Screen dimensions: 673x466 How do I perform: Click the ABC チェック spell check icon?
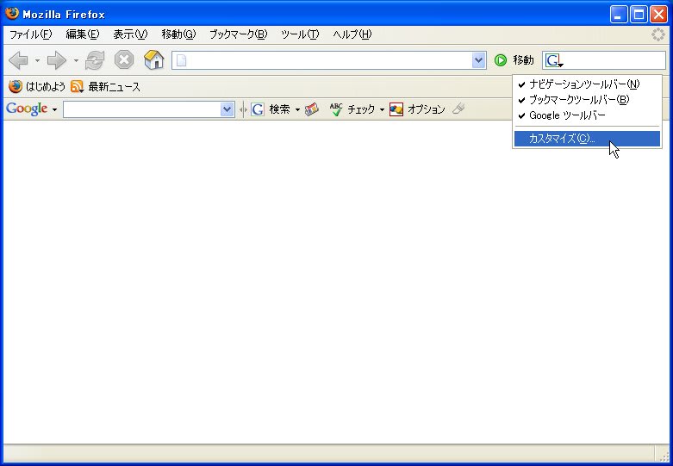point(336,109)
